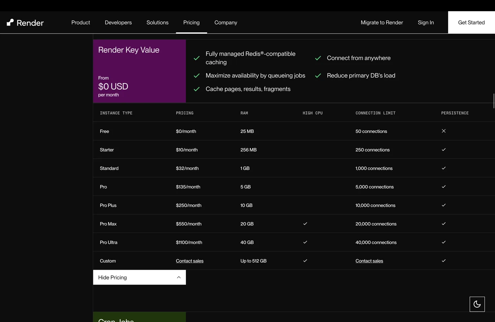The height and width of the screenshot is (322, 495).
Task: Click the $10/month price cell
Action: point(187,150)
